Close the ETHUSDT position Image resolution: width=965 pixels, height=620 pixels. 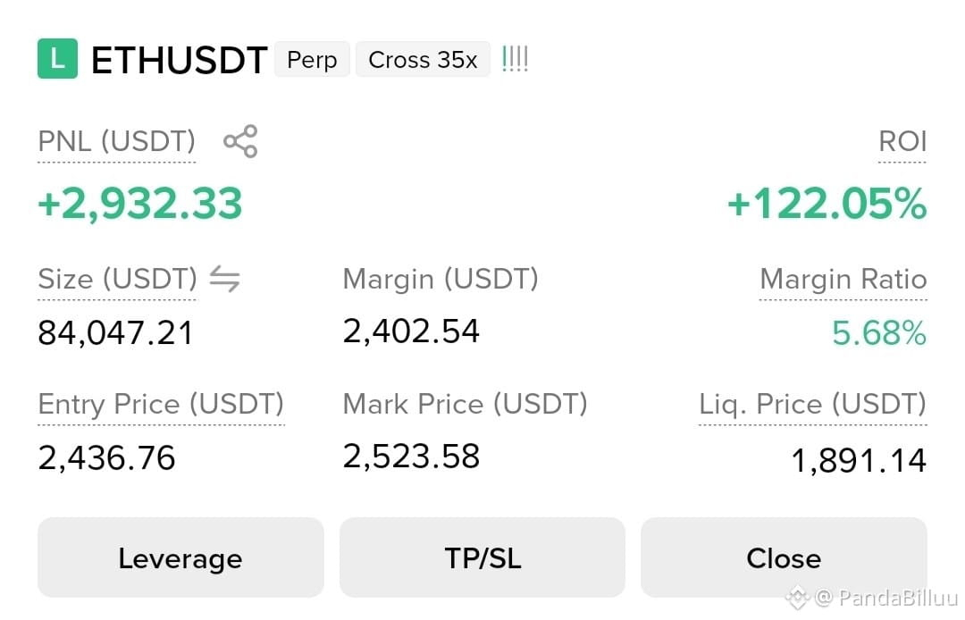tap(784, 557)
